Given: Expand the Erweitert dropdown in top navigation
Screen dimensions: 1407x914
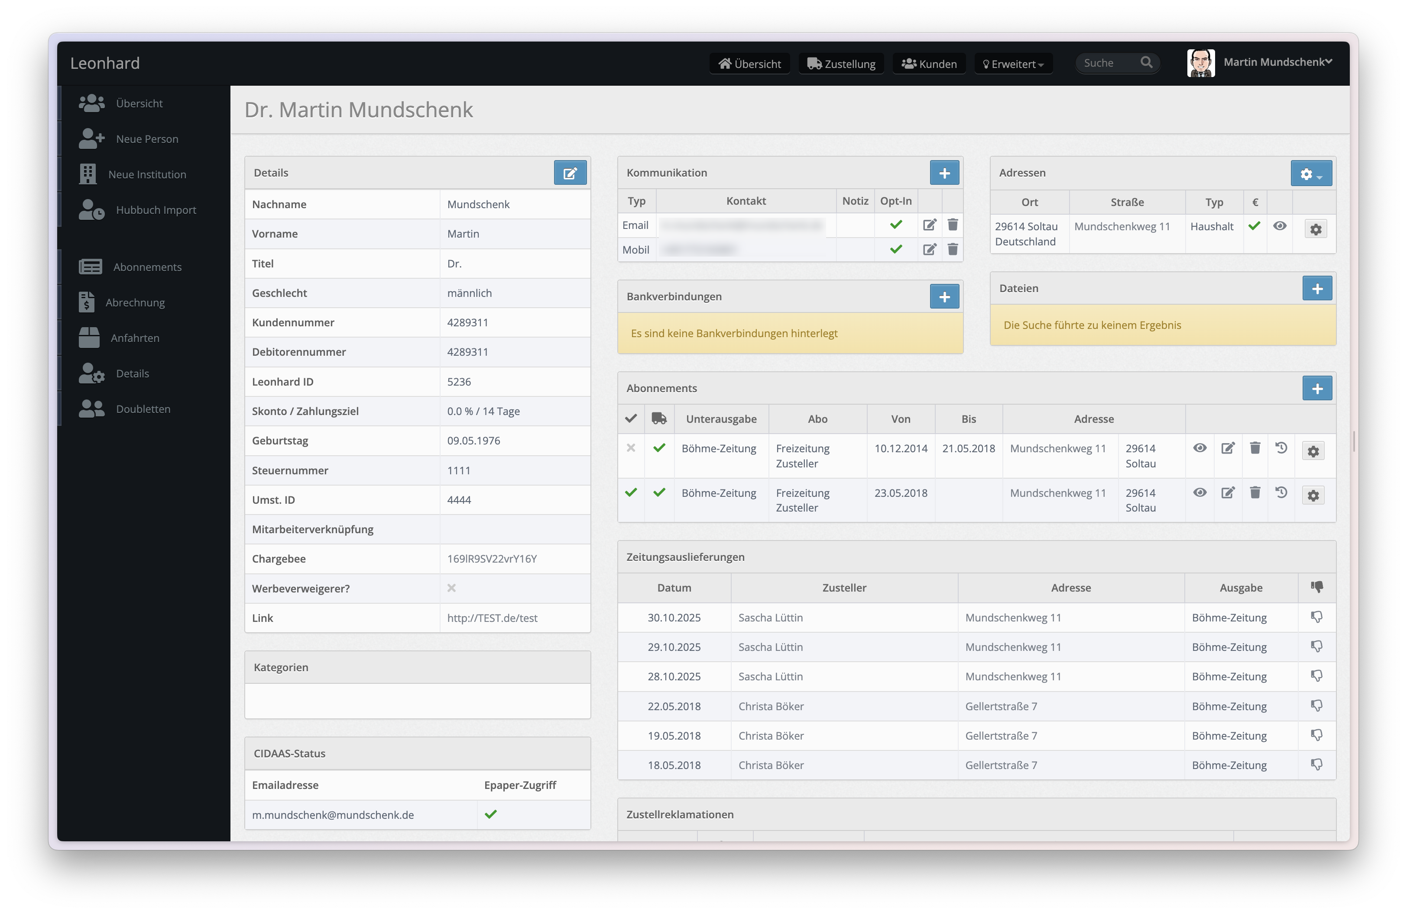Looking at the screenshot, I should coord(1013,64).
